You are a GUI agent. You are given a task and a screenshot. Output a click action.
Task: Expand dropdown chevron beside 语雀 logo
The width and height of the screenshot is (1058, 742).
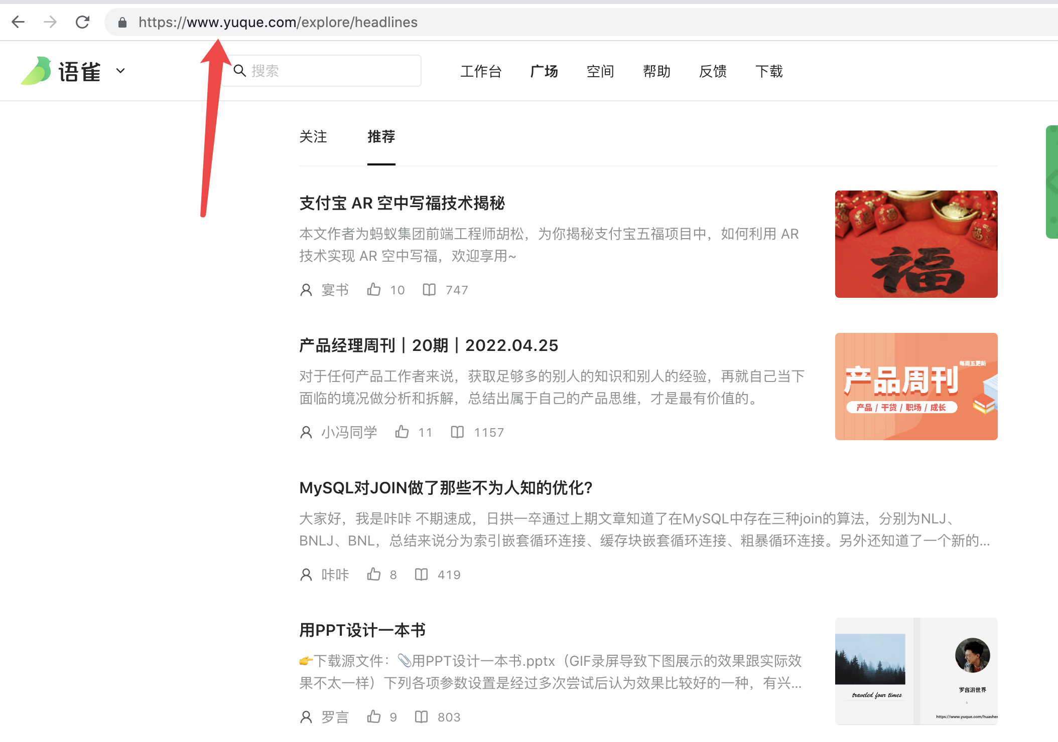pyautogui.click(x=120, y=71)
